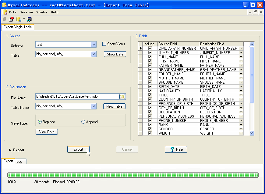Uncheck Include for TRIBE field
The image size is (265, 194).
pos(150,95)
